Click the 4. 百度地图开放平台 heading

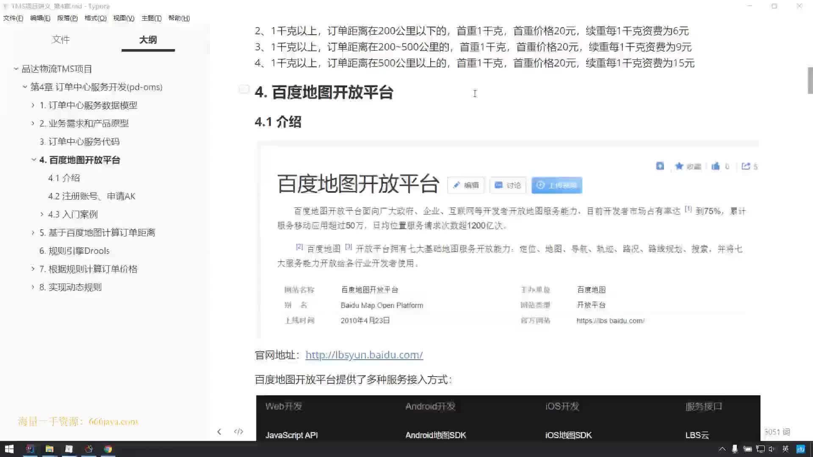324,92
